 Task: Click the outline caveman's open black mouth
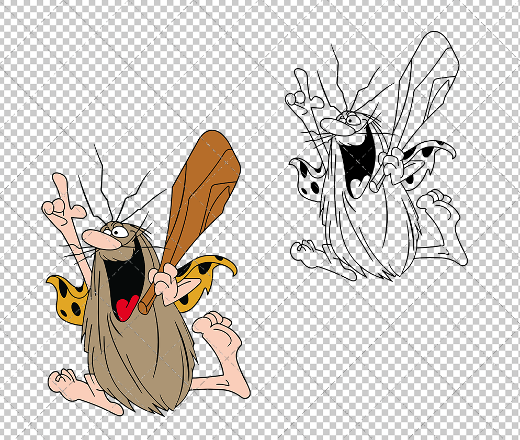pyautogui.click(x=357, y=162)
